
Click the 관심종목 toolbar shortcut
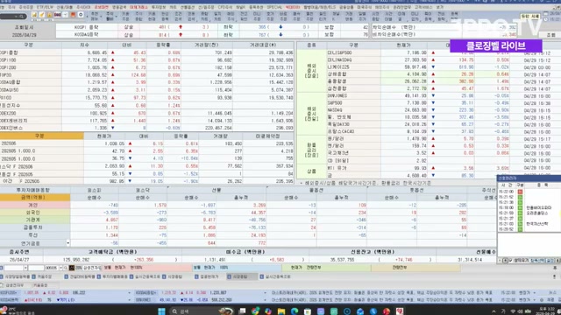(x=165, y=16)
